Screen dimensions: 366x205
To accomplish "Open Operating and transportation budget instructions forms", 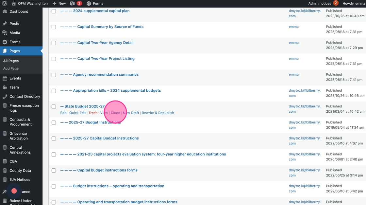I will (x=127, y=202).
